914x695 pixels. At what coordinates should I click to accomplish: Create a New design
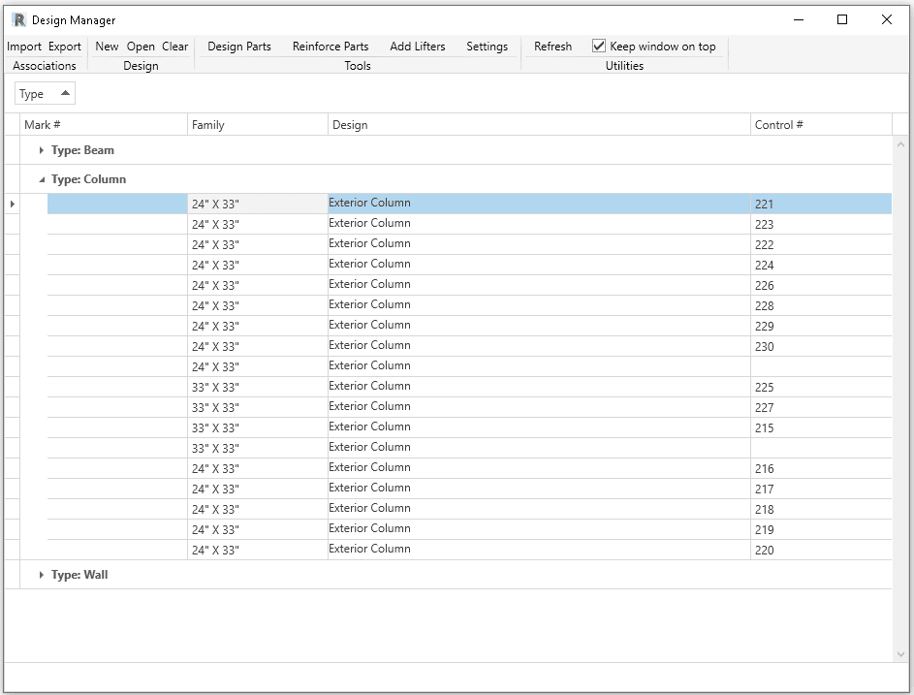(107, 47)
